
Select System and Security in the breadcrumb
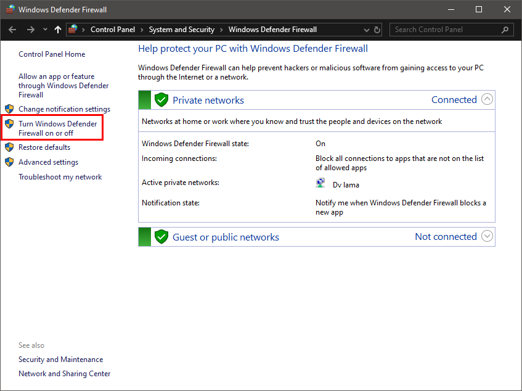[181, 30]
